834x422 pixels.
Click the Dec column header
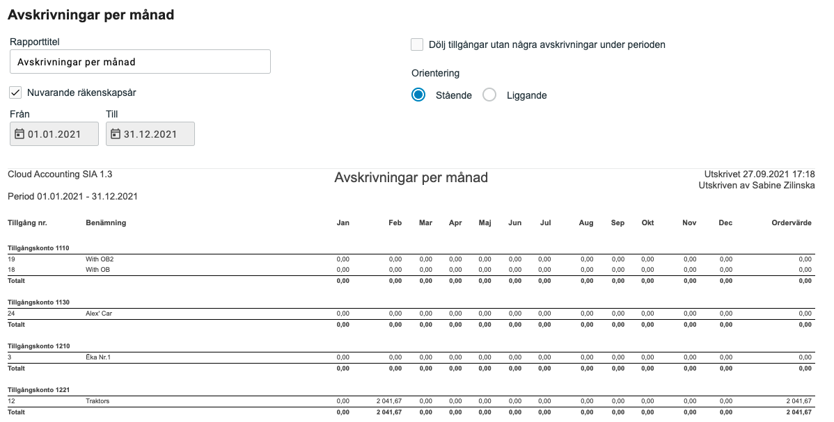click(725, 223)
